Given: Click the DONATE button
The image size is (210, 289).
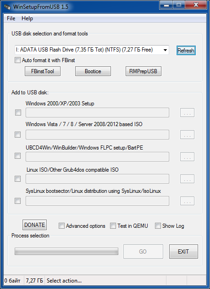Looking at the screenshot, I should click(x=34, y=225).
